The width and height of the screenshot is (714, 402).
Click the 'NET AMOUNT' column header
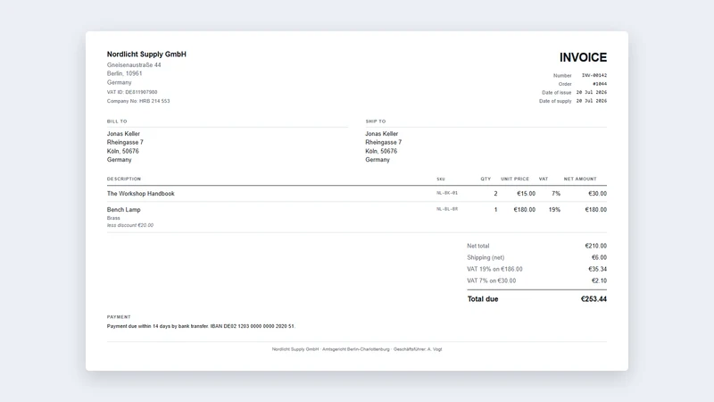(x=580, y=179)
